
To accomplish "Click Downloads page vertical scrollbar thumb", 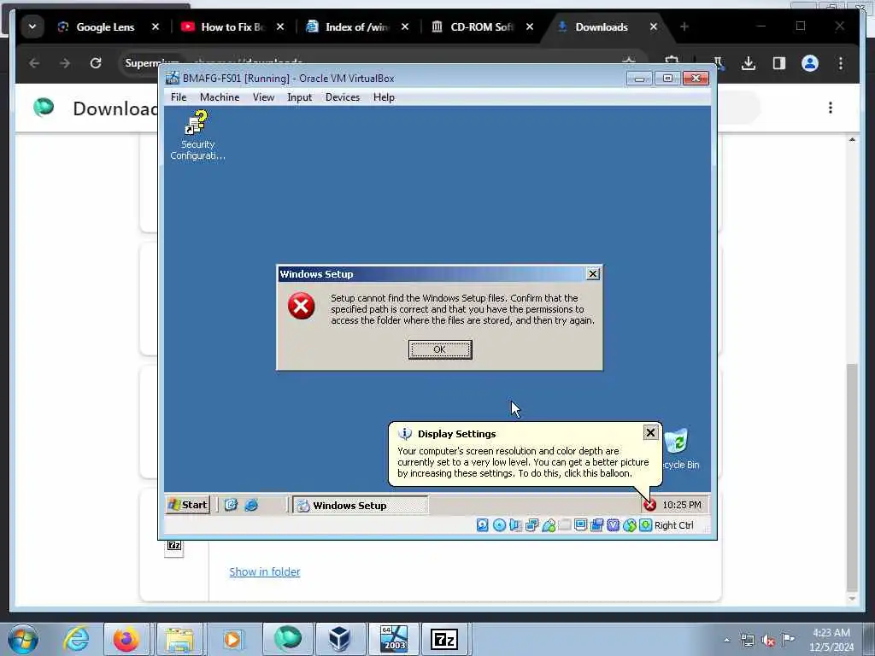I will pos(852,477).
